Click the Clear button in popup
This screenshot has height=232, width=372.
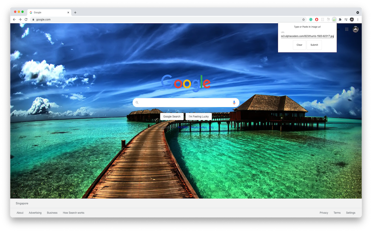click(x=299, y=45)
